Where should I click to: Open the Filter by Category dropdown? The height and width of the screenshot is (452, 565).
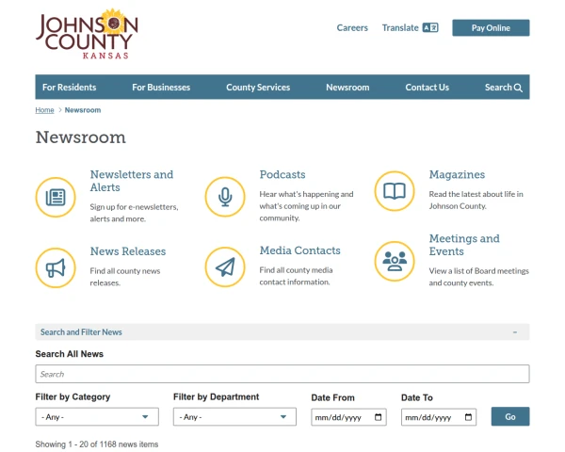97,416
